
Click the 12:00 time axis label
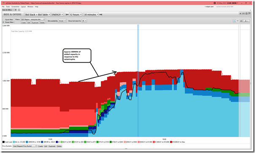click(50, 139)
